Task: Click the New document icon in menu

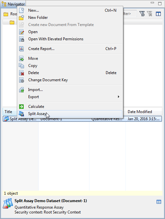Action: coord(21,10)
